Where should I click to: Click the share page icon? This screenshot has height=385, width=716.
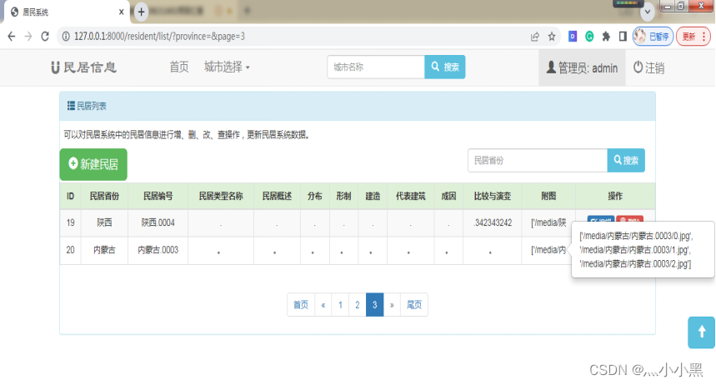(x=535, y=37)
